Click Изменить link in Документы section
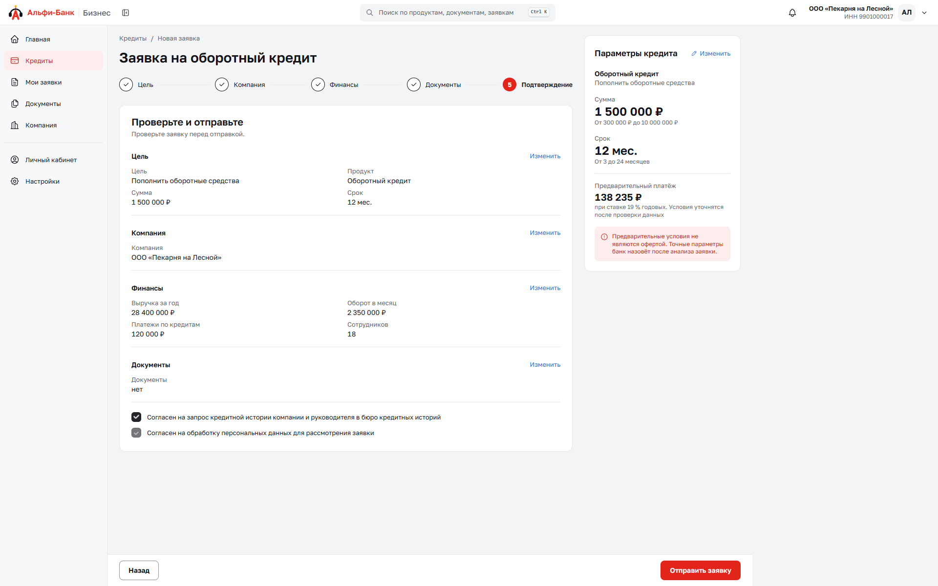This screenshot has height=586, width=938. (x=545, y=365)
